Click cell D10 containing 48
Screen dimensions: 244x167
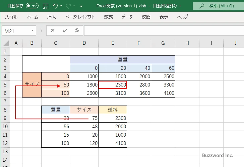84,127
